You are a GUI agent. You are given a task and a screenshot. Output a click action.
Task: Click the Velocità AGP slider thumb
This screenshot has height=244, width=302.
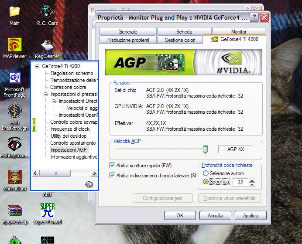tap(205, 149)
